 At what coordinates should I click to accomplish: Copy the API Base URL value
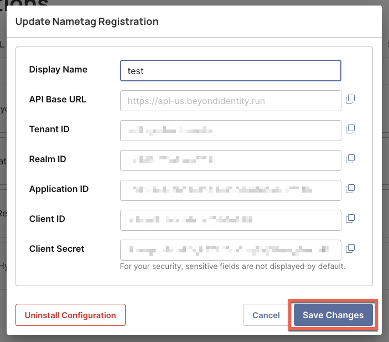(x=350, y=99)
